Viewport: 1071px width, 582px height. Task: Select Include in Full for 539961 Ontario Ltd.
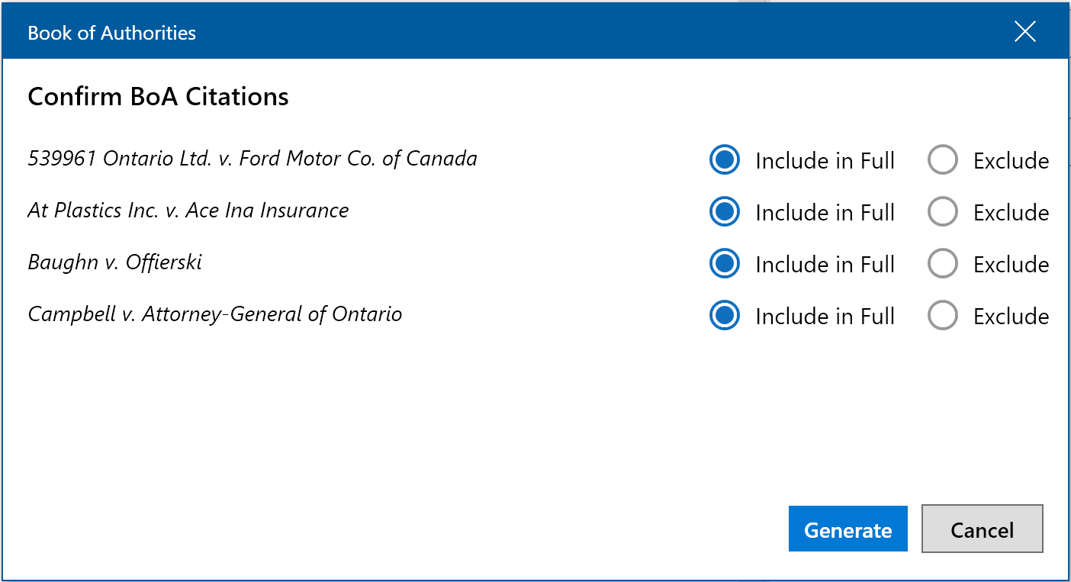724,160
